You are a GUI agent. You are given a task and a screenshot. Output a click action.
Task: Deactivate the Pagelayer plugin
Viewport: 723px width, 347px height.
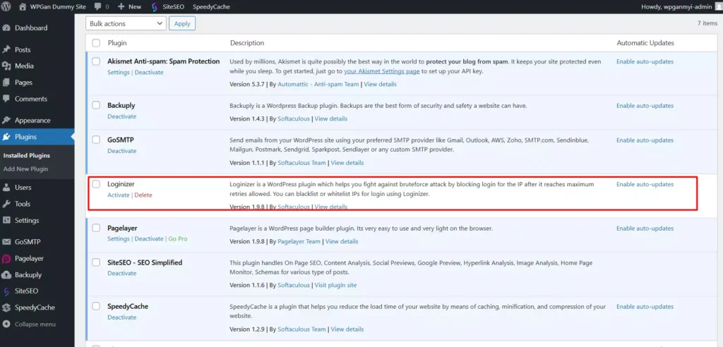click(x=149, y=238)
